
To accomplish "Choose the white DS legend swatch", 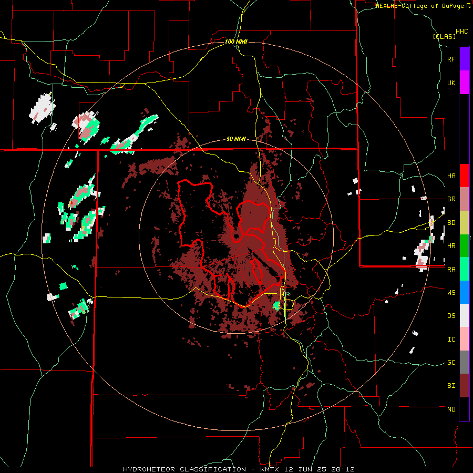I will (x=464, y=315).
